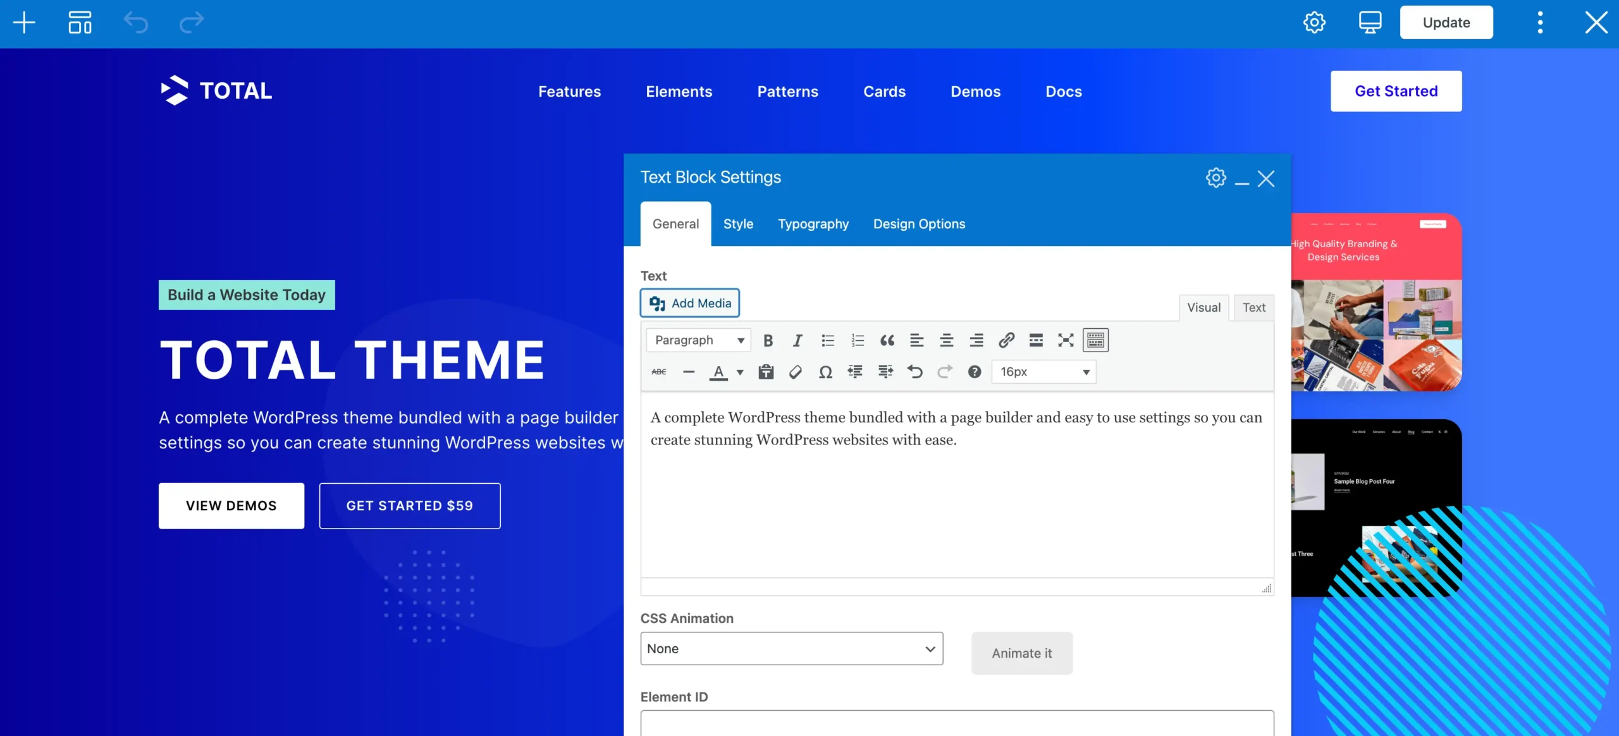Toggle italic formatting

point(797,341)
